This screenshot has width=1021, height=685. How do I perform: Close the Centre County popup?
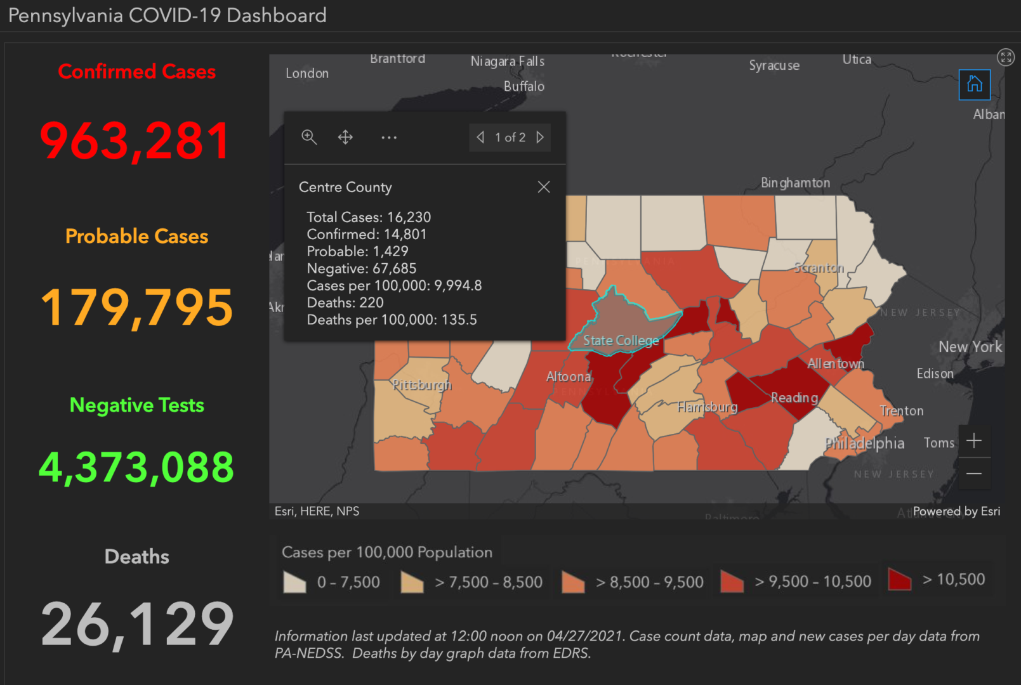click(x=544, y=186)
